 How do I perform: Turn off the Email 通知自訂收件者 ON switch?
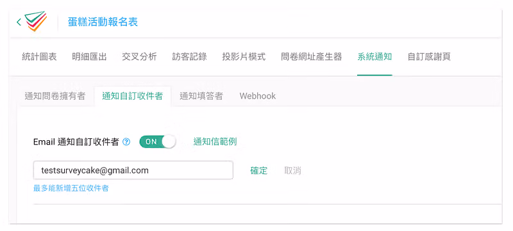158,141
